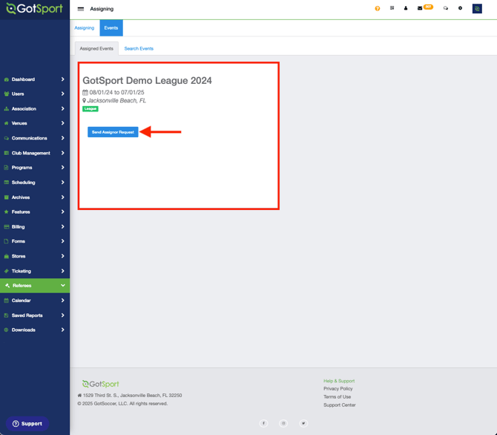
Task: Open the Twitter icon in the footer
Action: [x=303, y=423]
